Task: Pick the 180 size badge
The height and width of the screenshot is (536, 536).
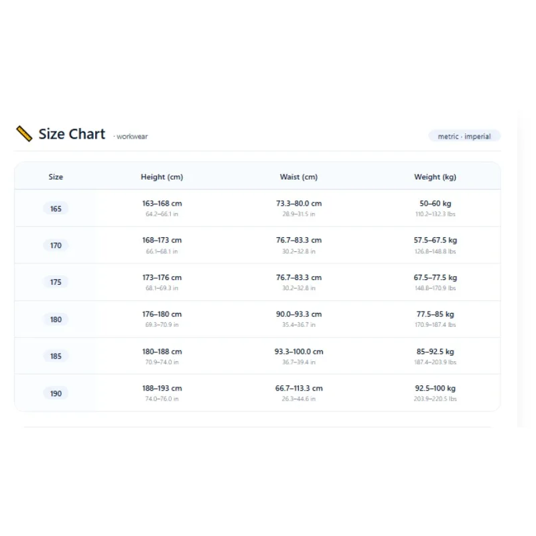Action: pyautogui.click(x=56, y=320)
